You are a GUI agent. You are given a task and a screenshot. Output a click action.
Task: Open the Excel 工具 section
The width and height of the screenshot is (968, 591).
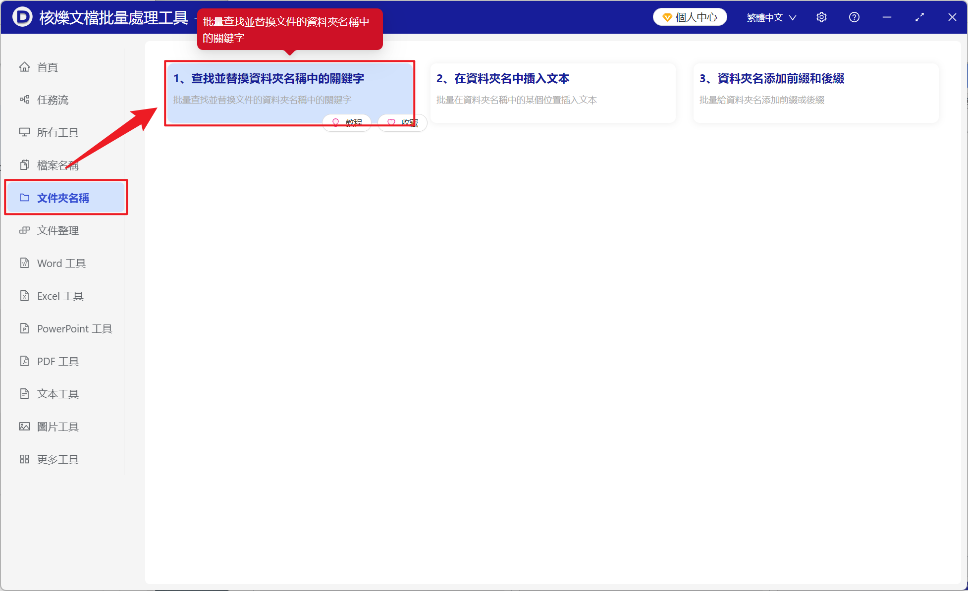(60, 296)
